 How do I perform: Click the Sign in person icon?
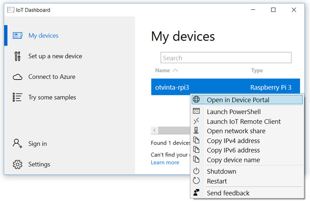[x=17, y=144]
